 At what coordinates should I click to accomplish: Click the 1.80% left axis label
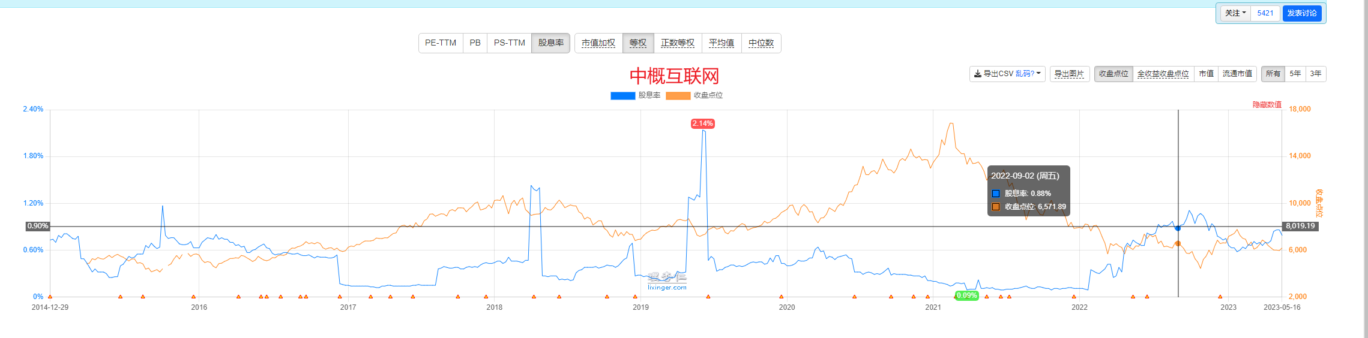point(33,156)
